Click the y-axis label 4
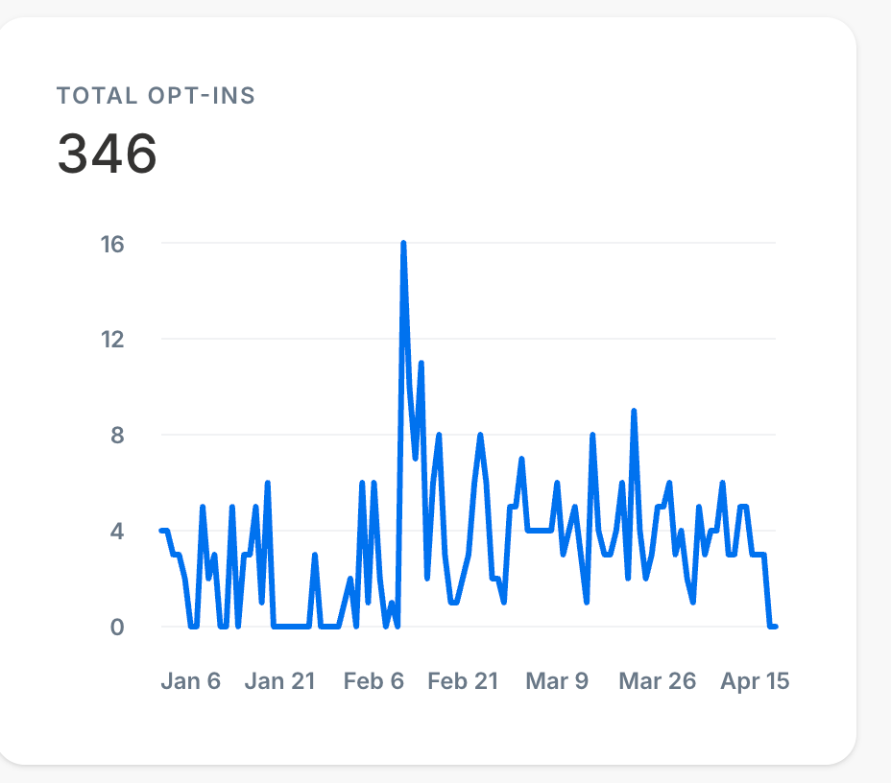 click(117, 532)
